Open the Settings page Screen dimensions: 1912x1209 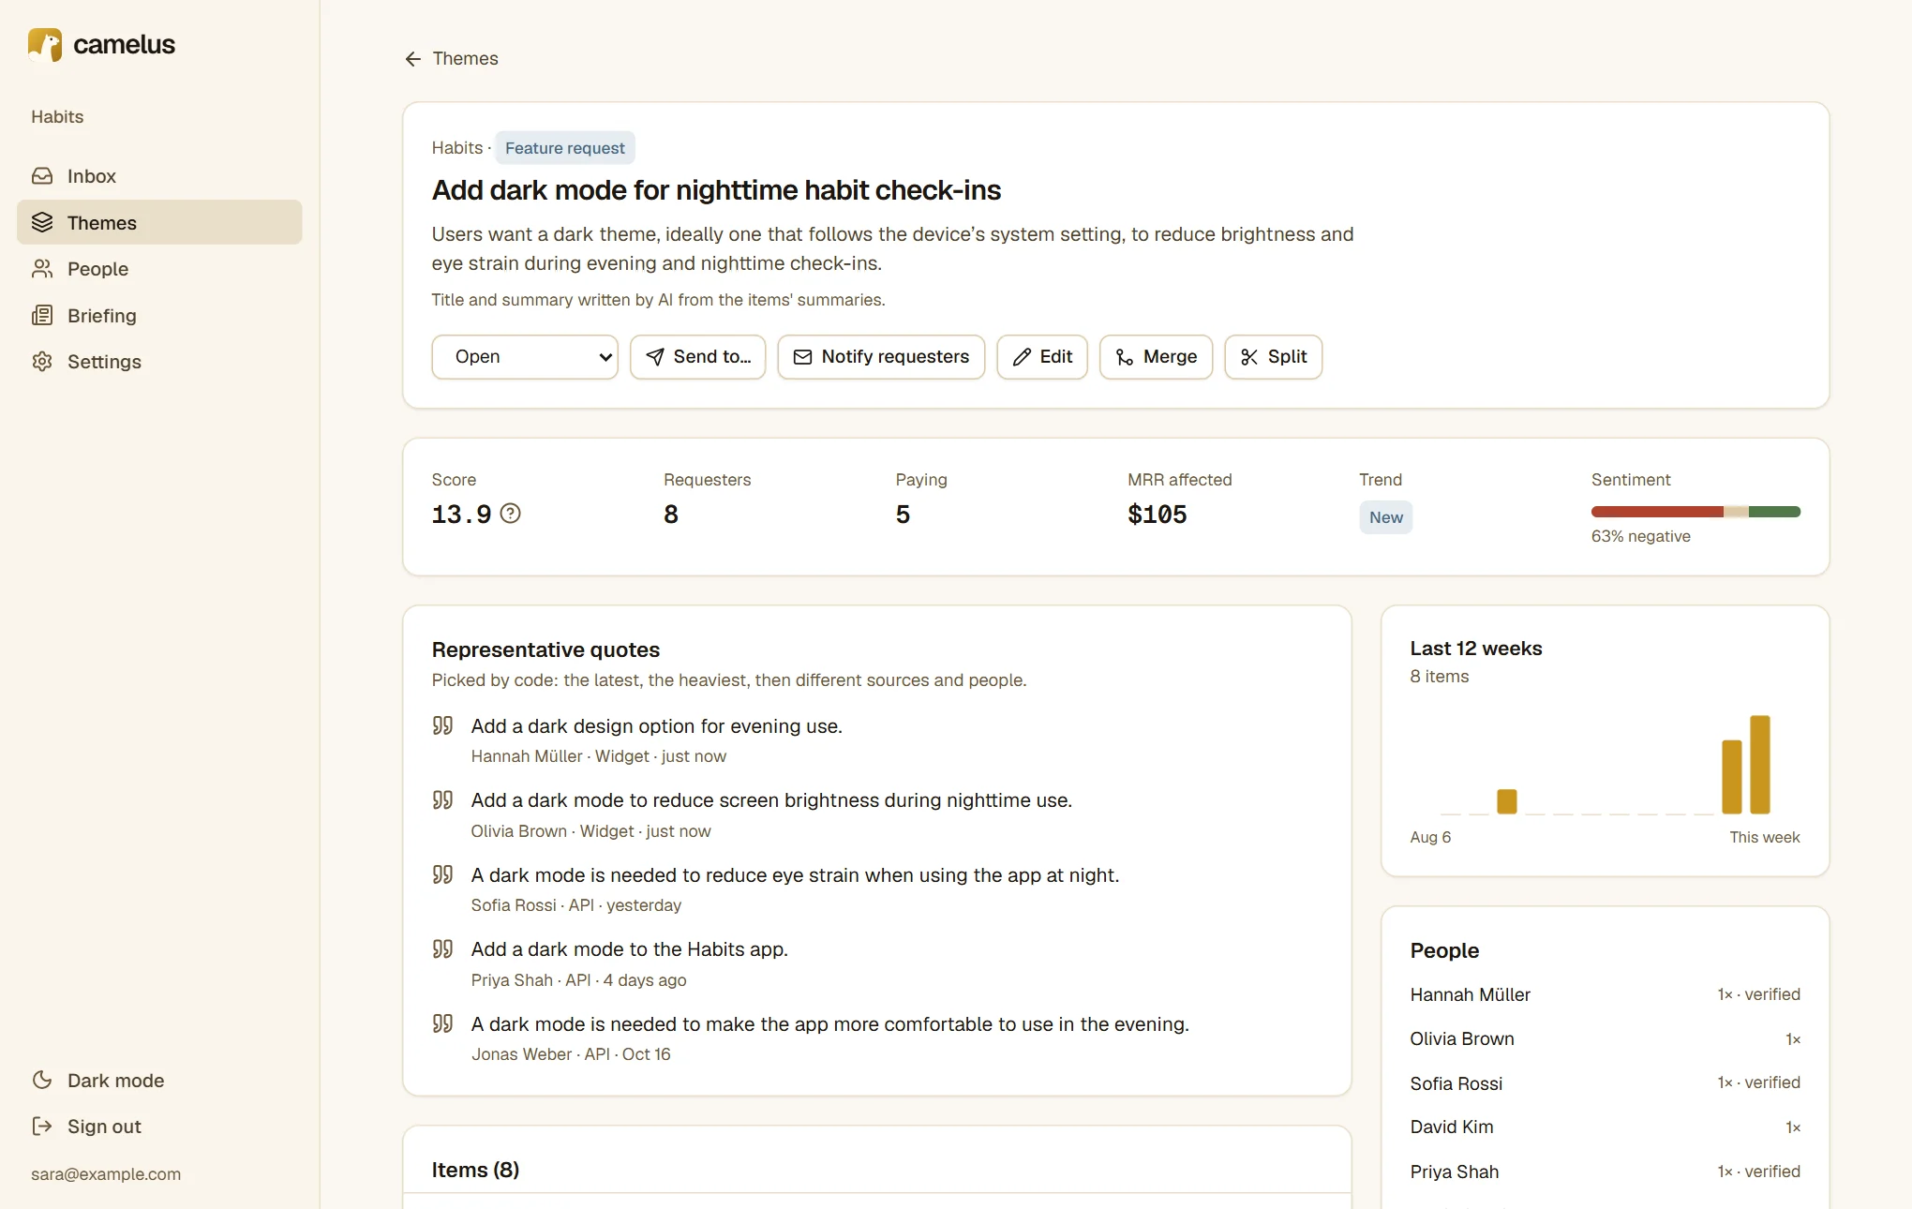point(159,362)
